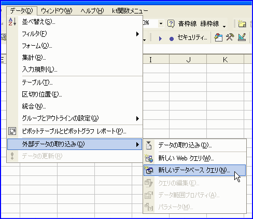Click the 緑枠線 toolbar button
The image size is (253, 219).
pos(209,24)
